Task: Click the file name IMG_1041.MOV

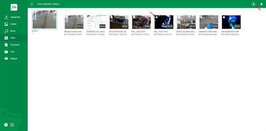Action: point(160,32)
